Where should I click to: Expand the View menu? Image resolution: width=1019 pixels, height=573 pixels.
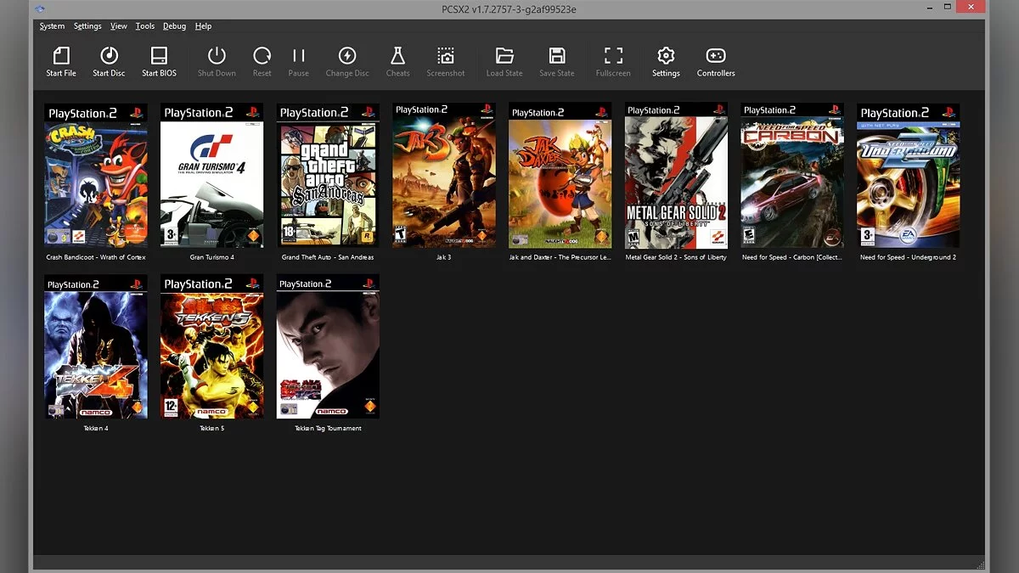(x=119, y=26)
